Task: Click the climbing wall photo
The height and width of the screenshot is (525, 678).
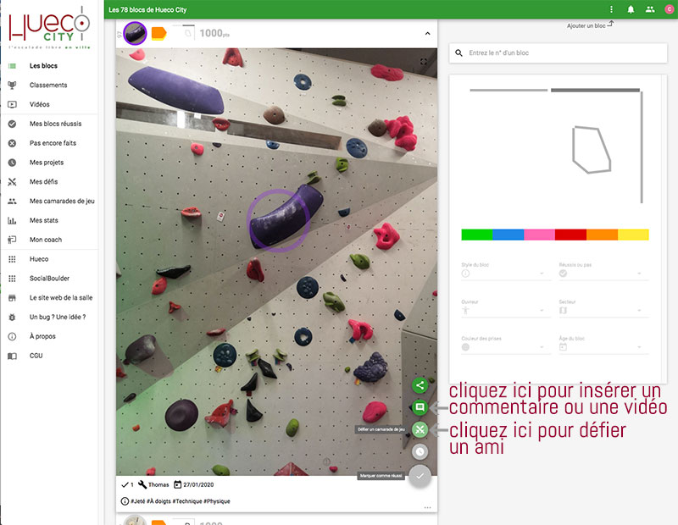Action: (x=276, y=262)
